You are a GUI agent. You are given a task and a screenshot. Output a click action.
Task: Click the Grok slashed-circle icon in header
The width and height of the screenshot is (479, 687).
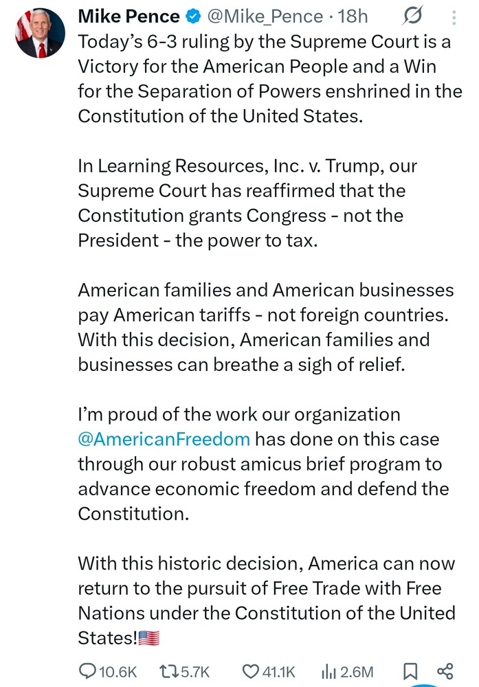(x=414, y=16)
